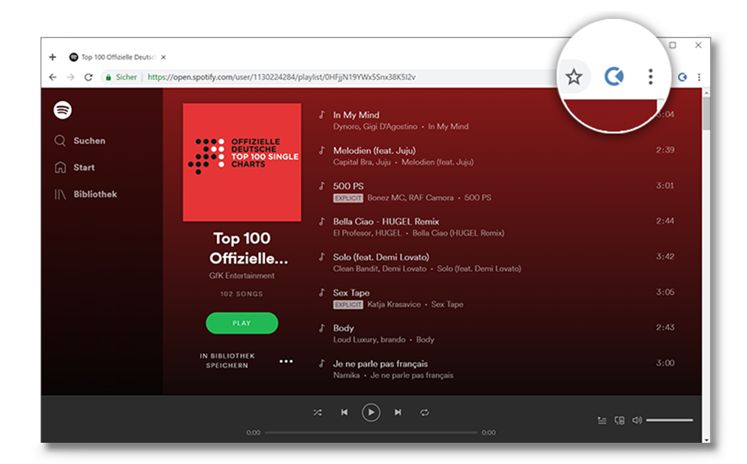Image resolution: width=747 pixels, height=464 pixels.
Task: Toggle shuffle in the player bar
Action: pyautogui.click(x=317, y=412)
